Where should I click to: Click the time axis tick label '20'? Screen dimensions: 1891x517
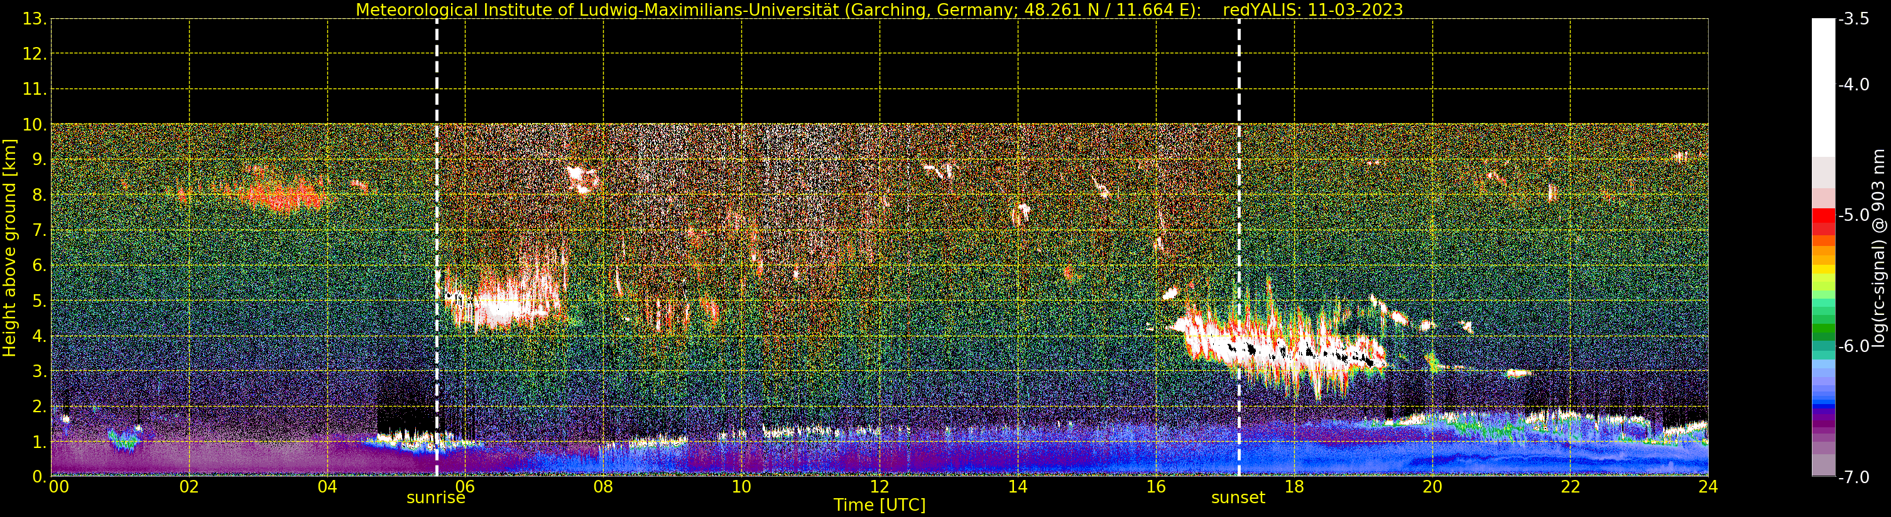coord(1432,487)
